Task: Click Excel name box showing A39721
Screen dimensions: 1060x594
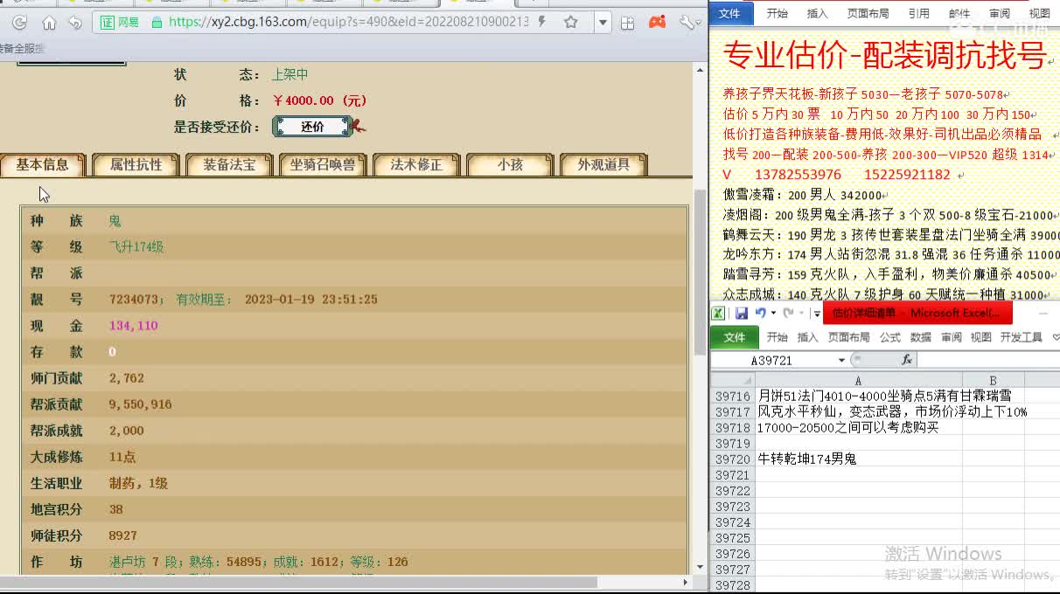Action: pos(772,360)
